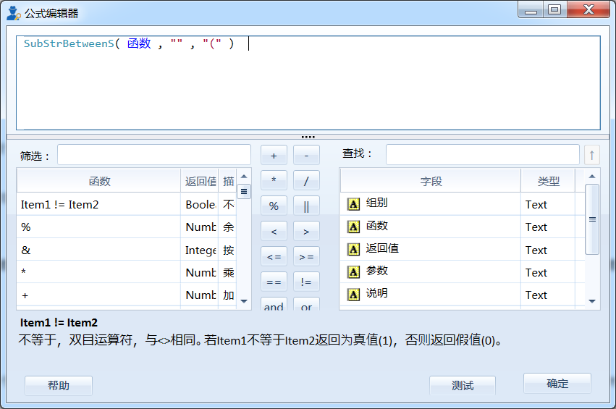Sort function list by 返回值 column header
This screenshot has height=409, width=616.
click(200, 181)
